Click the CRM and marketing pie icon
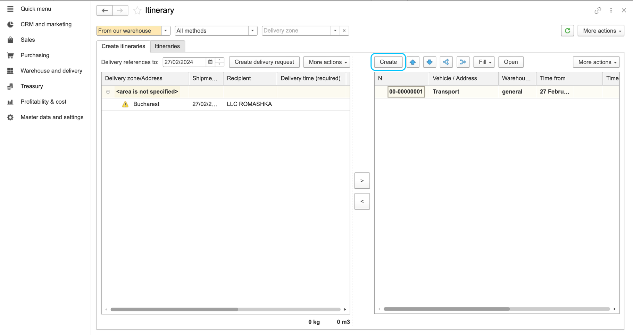This screenshot has width=633, height=335. tap(10, 24)
